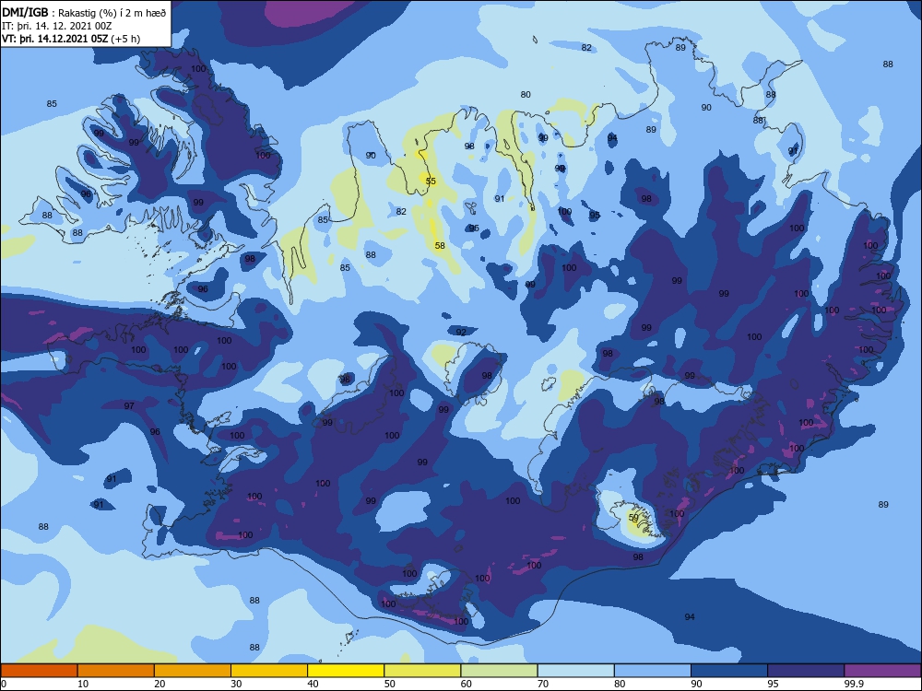Select the amber 30–40 legend swatch
The image size is (922, 691).
pos(269,671)
